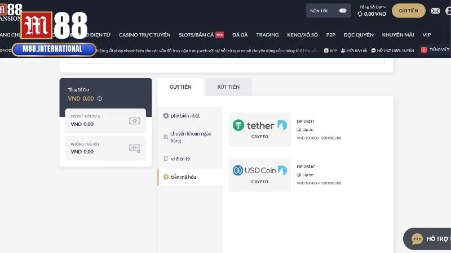Image resolution: width=451 pixels, height=253 pixels.
Task: Click the large M88 logo
Action: (x=54, y=25)
